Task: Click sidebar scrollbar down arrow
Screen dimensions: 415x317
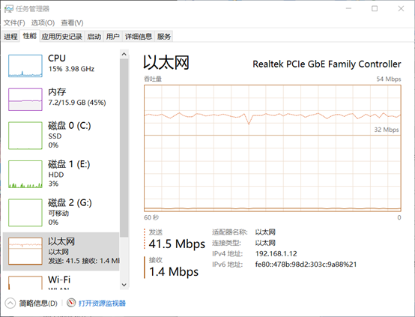Action: (x=124, y=285)
